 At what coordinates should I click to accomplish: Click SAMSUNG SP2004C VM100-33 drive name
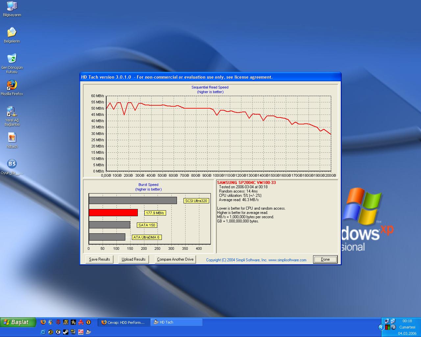pos(246,183)
